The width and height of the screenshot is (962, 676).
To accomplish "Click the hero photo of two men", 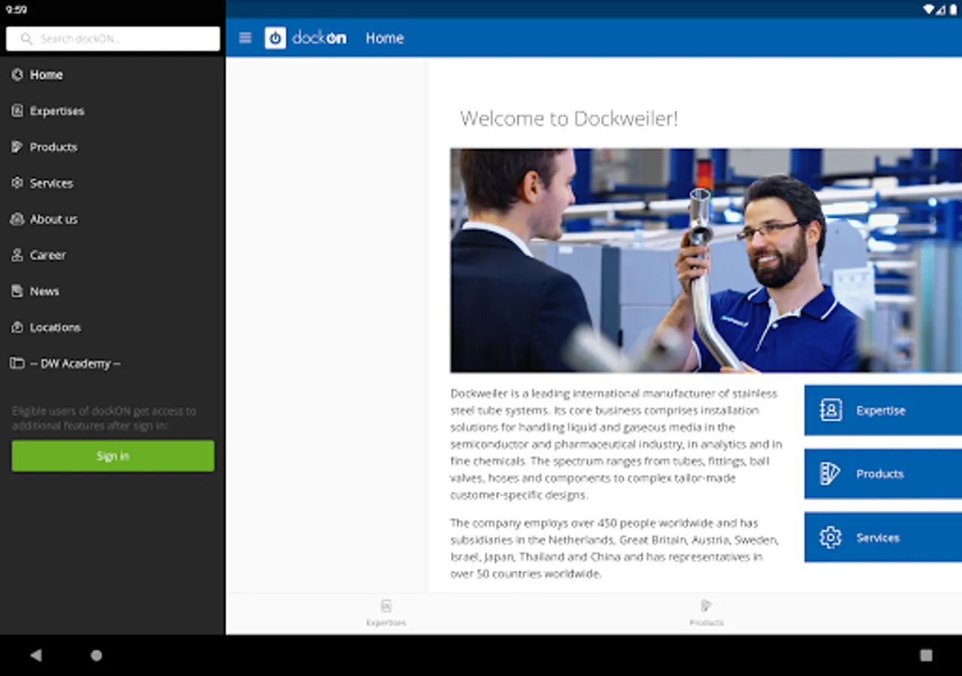I will pos(706,260).
